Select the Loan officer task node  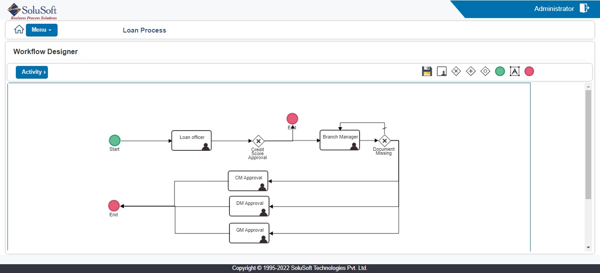pyautogui.click(x=191, y=140)
